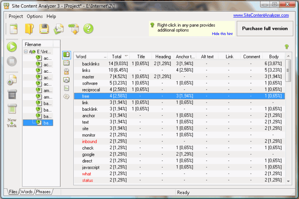Screen dimensions: 299x199
Task: Click the gray stop button
Action: point(12,61)
